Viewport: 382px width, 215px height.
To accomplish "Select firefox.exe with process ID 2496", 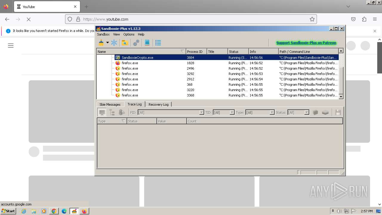I will (218, 68).
